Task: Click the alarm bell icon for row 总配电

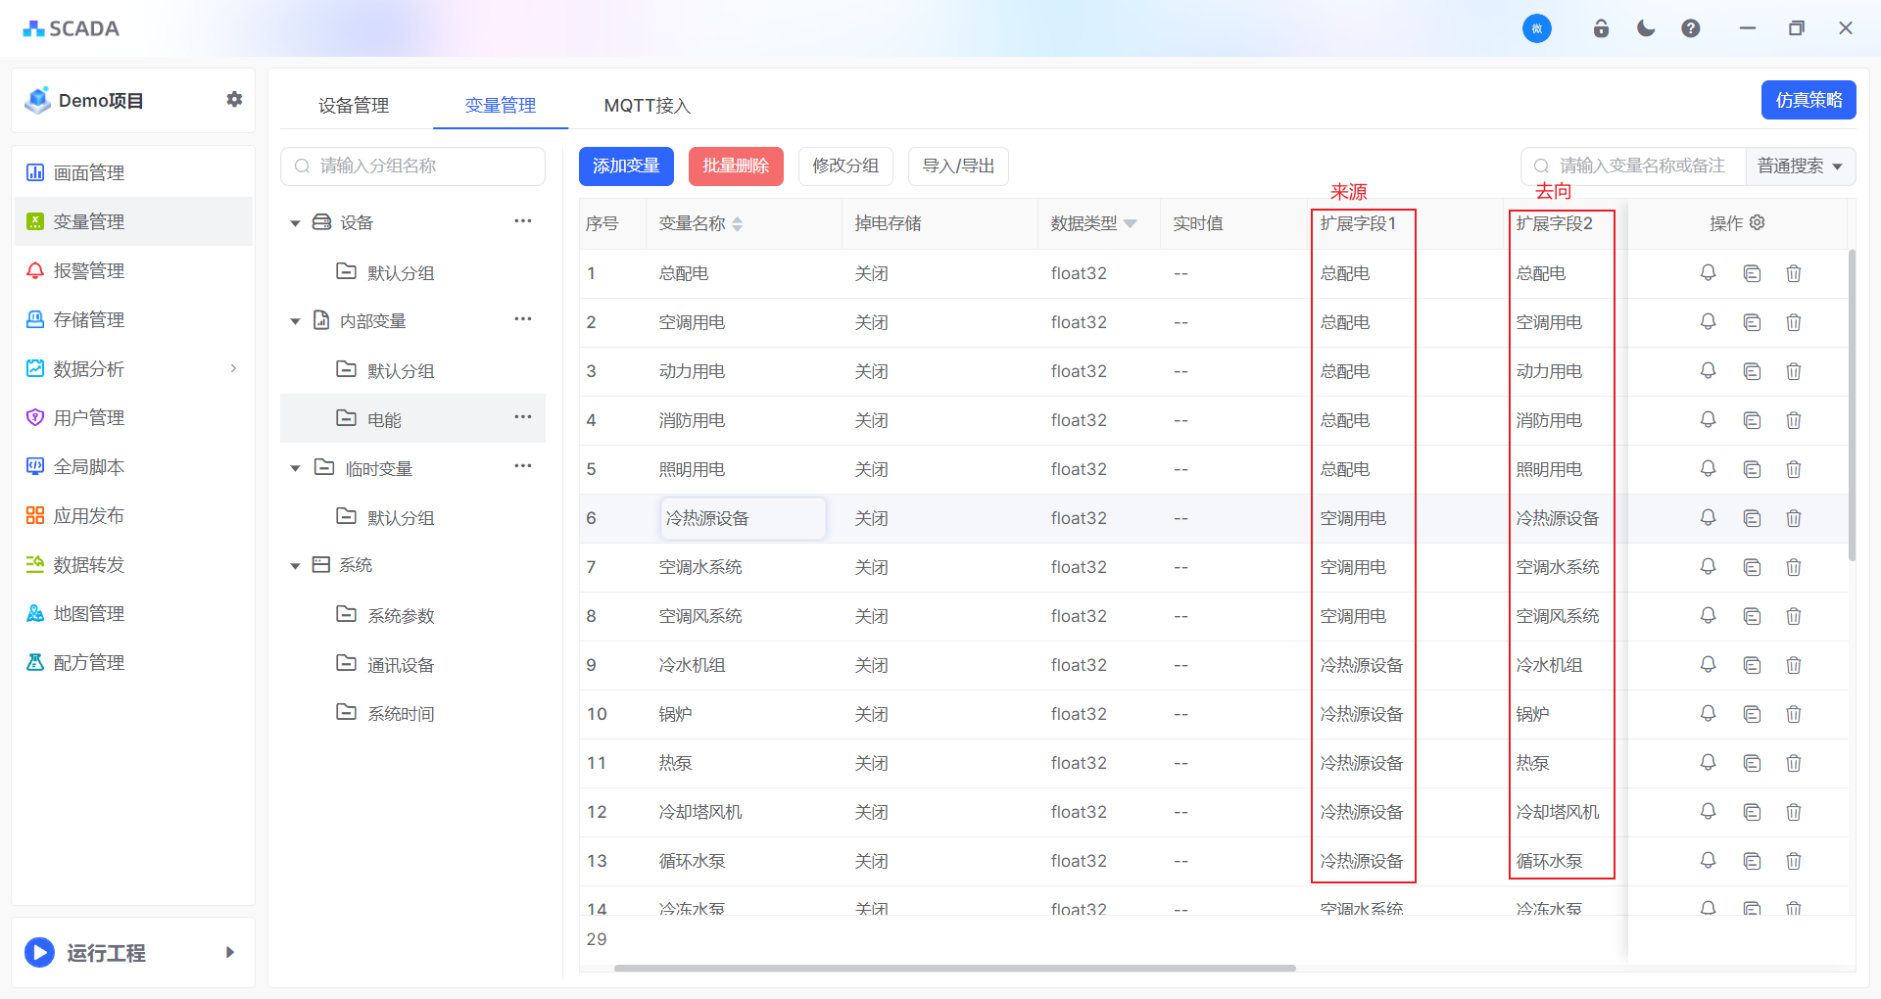Action: pyautogui.click(x=1708, y=273)
